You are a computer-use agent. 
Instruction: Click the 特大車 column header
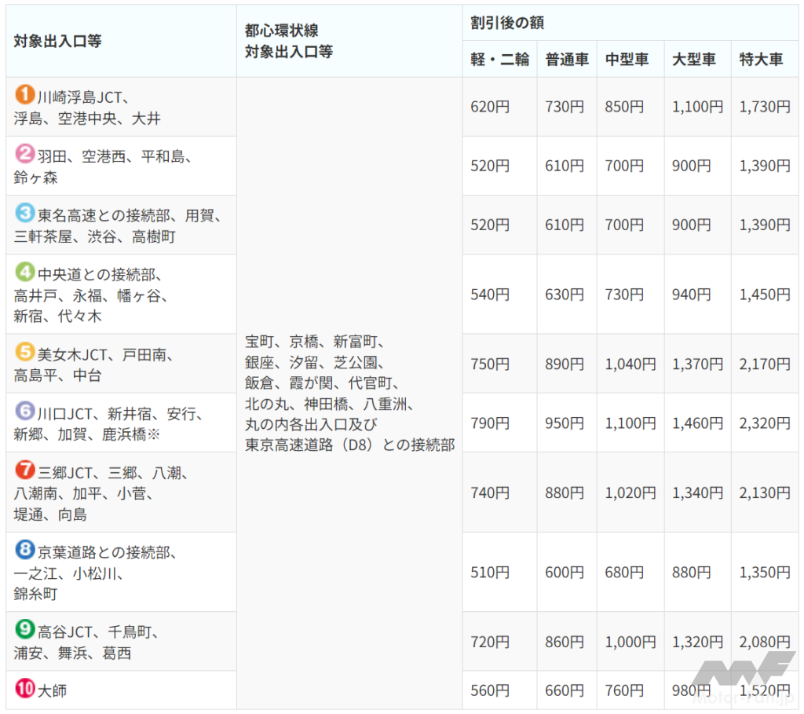click(761, 60)
